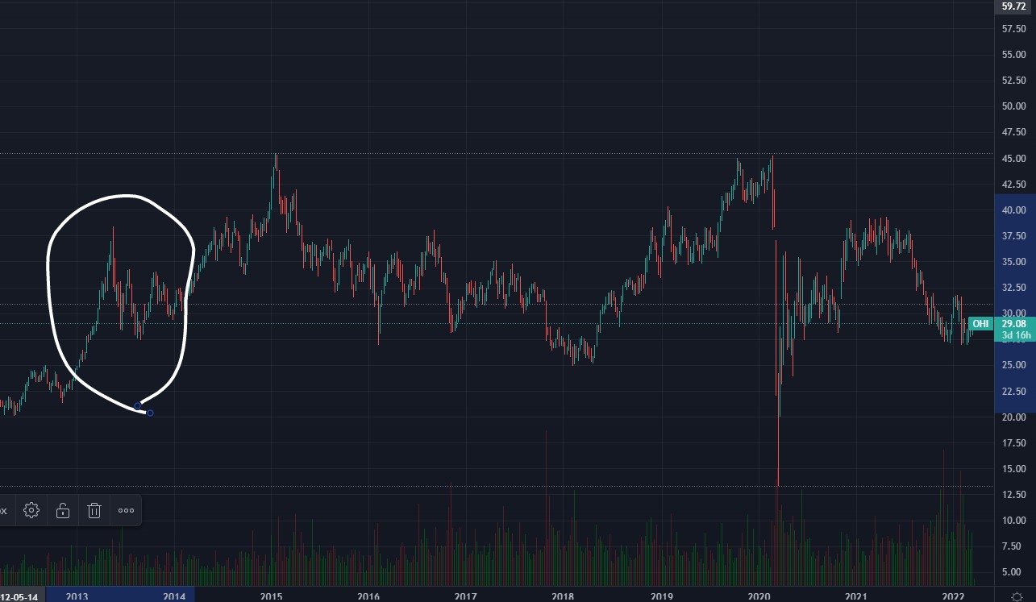Click the 57.50 price scale value

point(1013,28)
